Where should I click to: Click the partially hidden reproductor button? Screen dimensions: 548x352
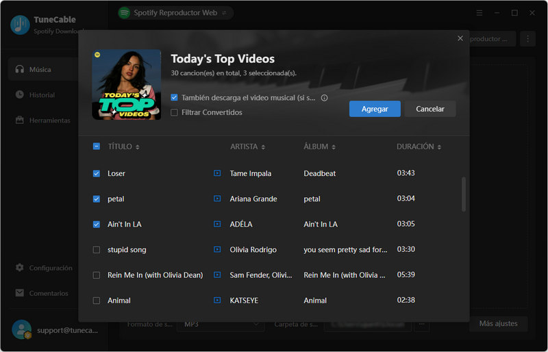pyautogui.click(x=492, y=39)
